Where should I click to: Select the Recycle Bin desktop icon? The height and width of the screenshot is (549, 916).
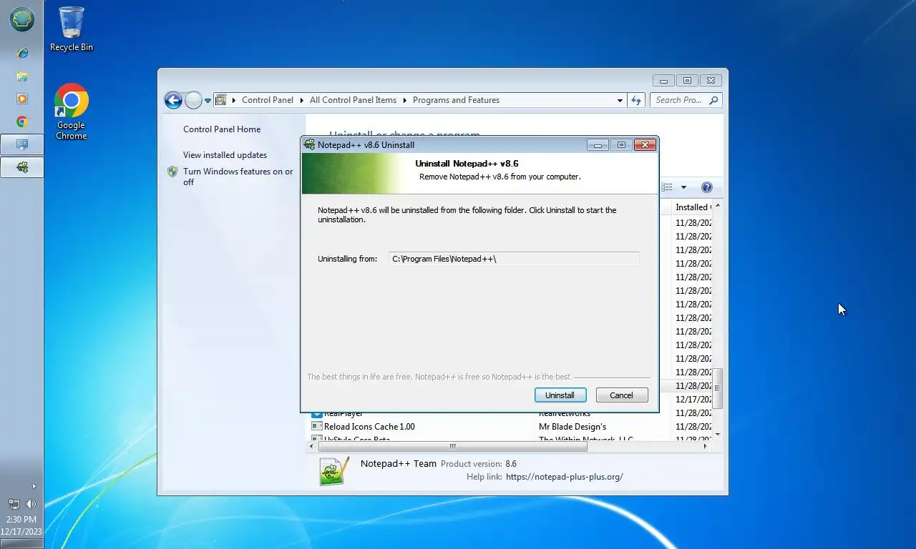(72, 29)
